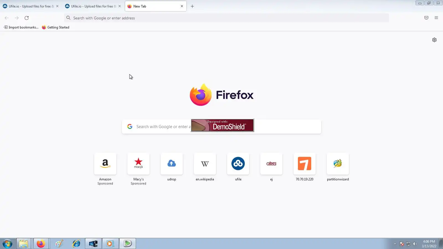The height and width of the screenshot is (249, 443).
Task: Click the Action Center flag tray icon
Action: click(x=402, y=244)
